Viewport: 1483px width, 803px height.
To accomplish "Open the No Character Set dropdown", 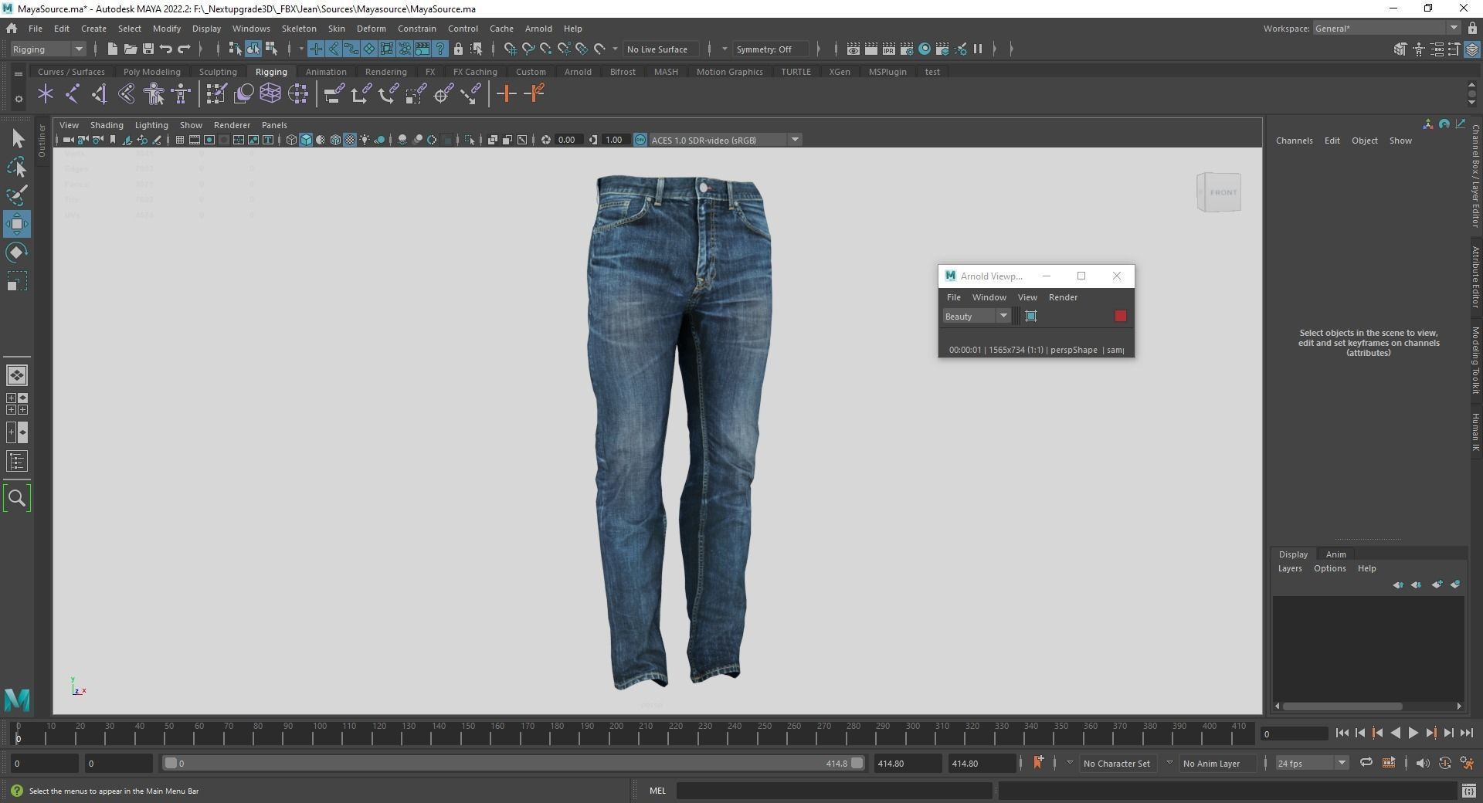I will point(1117,763).
